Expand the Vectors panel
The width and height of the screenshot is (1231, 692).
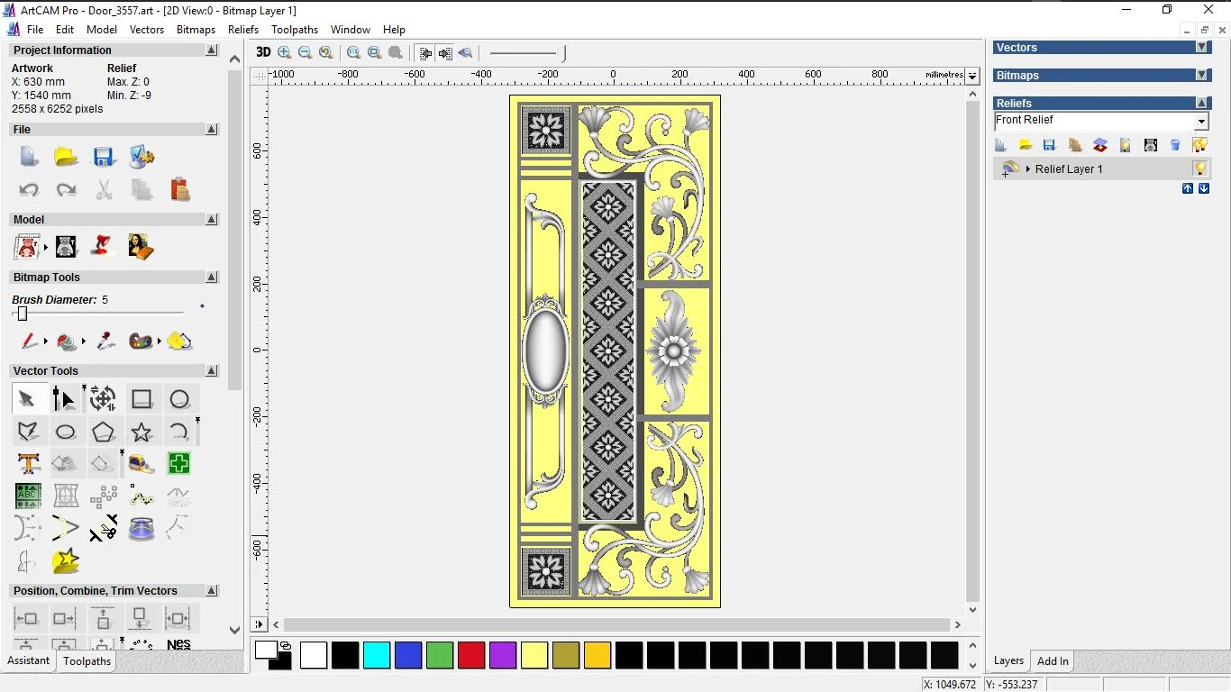coord(1201,48)
